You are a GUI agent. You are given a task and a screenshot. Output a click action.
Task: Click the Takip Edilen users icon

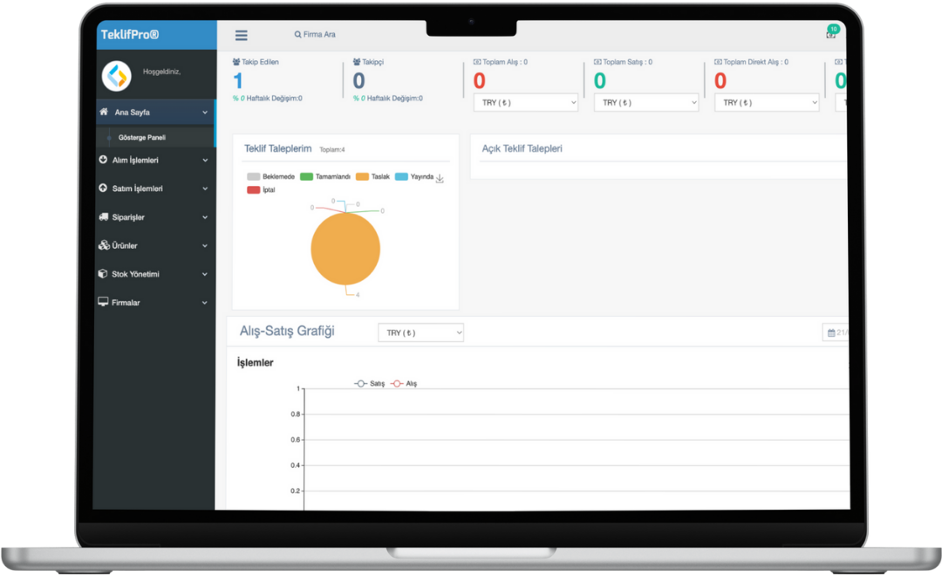236,62
